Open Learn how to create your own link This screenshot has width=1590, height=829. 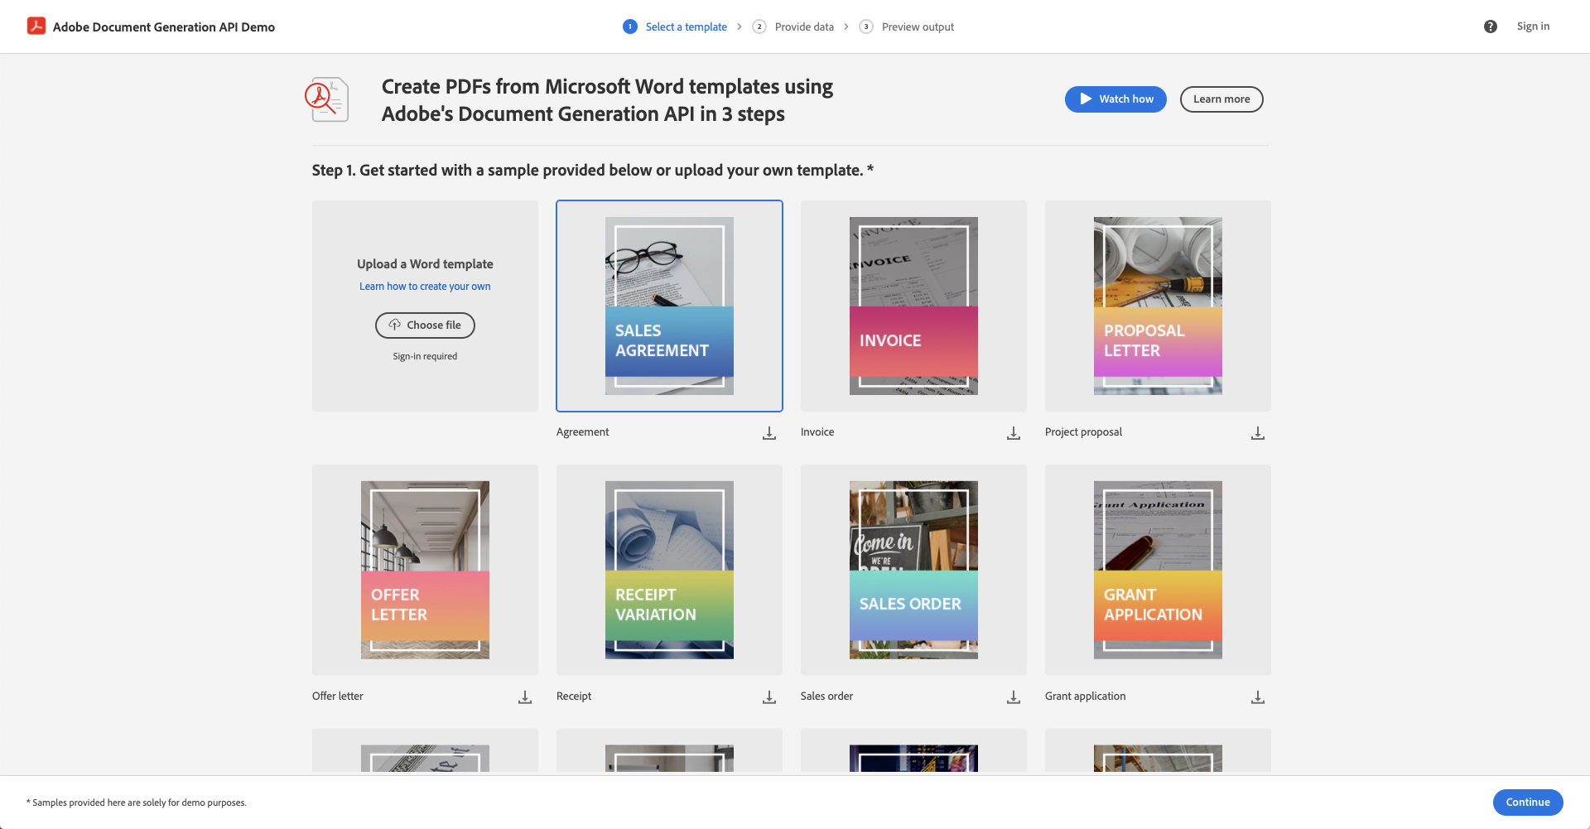(425, 287)
